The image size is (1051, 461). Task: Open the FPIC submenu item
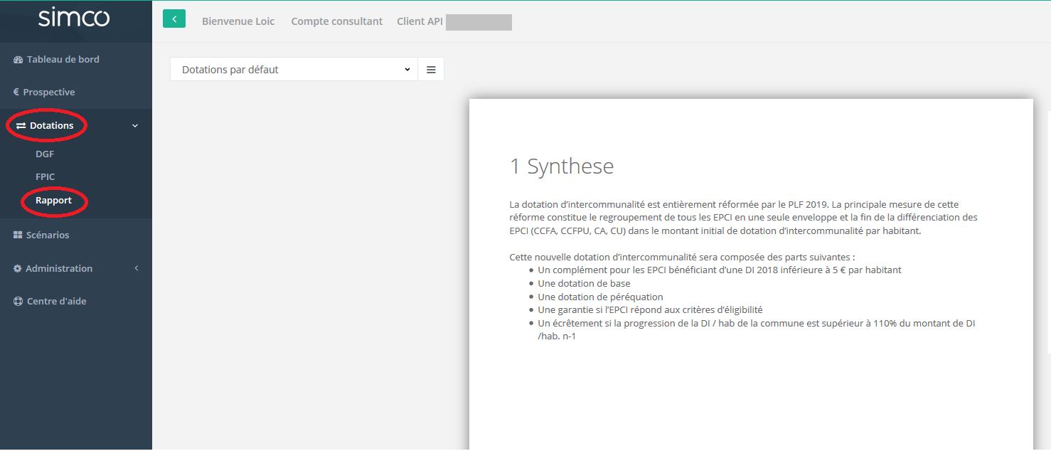click(x=46, y=177)
